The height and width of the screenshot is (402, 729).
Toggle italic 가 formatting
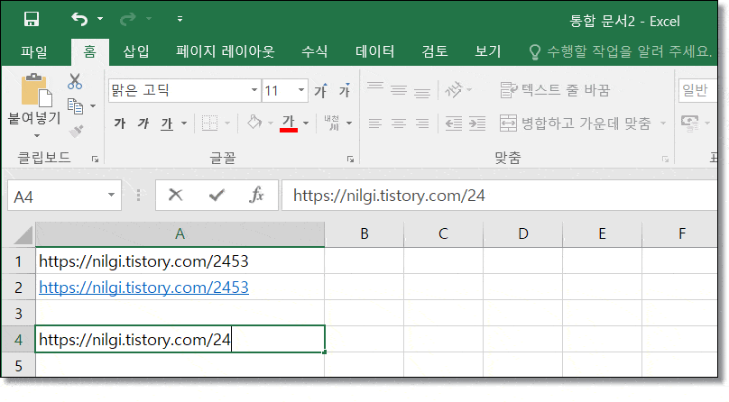(x=143, y=123)
